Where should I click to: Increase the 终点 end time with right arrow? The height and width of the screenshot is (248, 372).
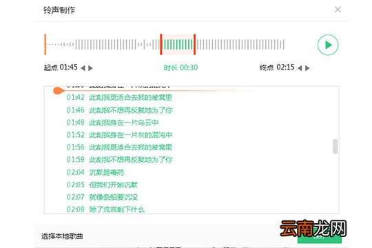pos(307,68)
